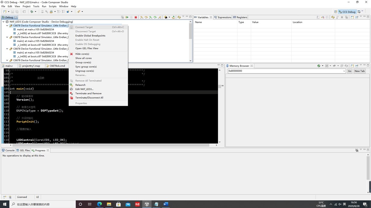Open the dropdown arrow beside the New file icon
The width and height of the screenshot is (371, 208).
tap(8, 12)
